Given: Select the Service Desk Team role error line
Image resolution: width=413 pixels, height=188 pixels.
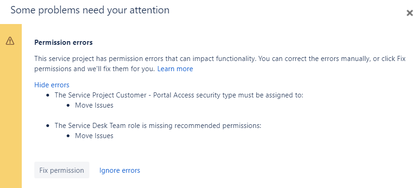Looking at the screenshot, I should (158, 126).
